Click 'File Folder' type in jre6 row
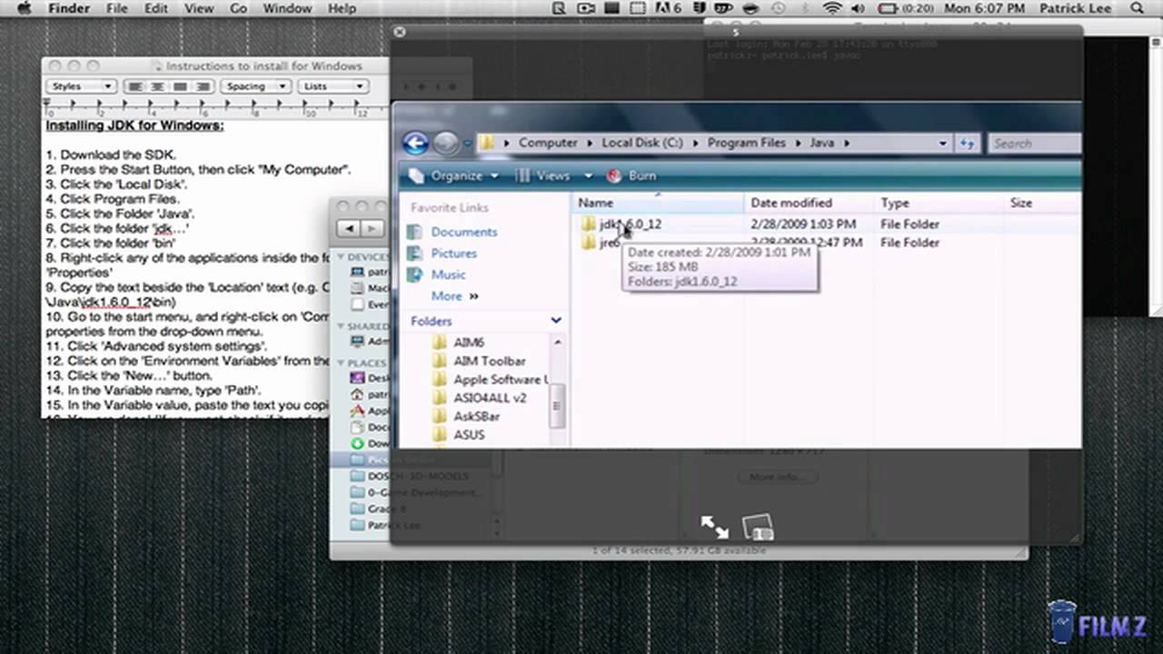The image size is (1163, 654). click(x=910, y=243)
